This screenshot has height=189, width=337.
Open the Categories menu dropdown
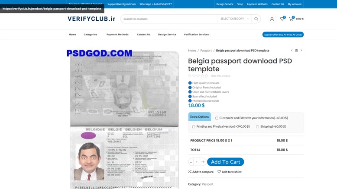(91, 35)
